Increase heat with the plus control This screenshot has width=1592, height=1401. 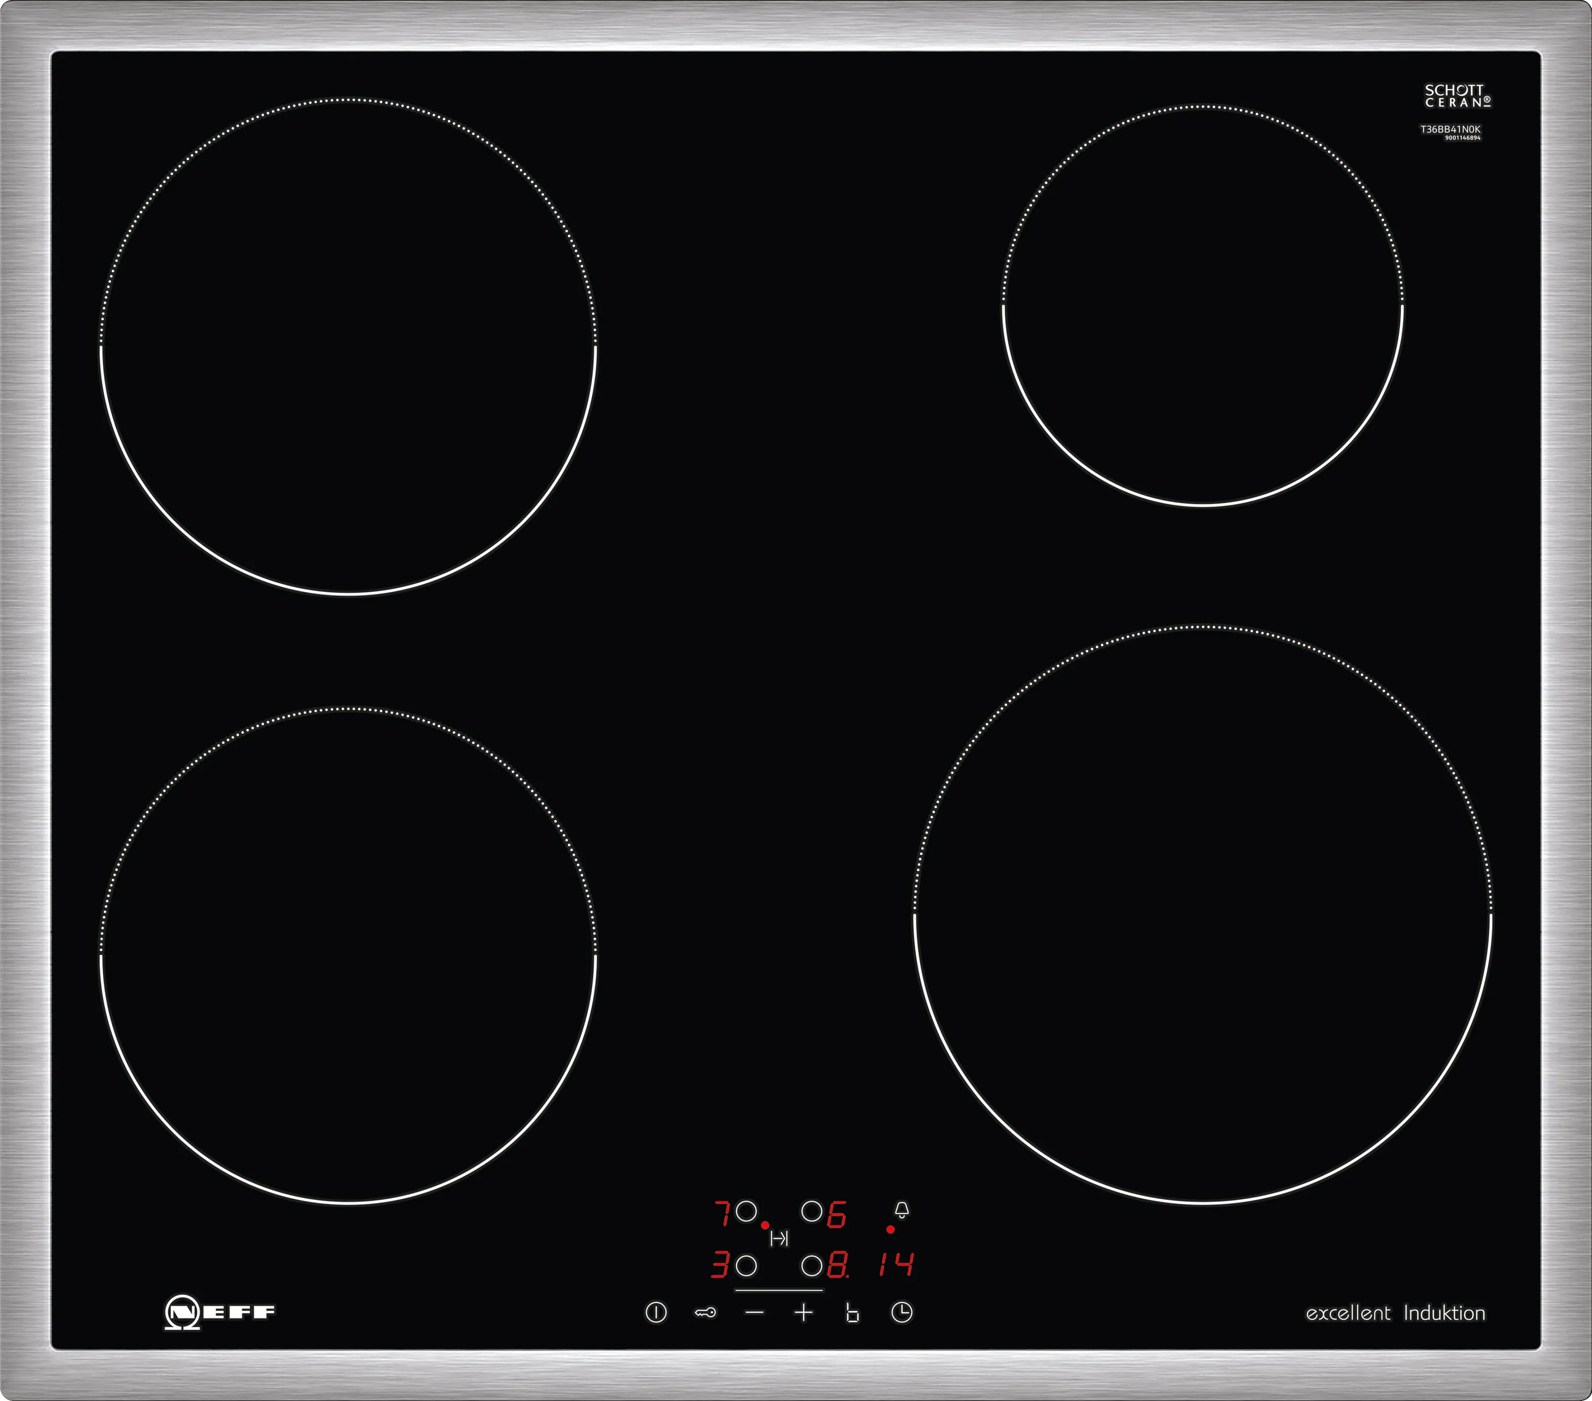(x=804, y=1313)
